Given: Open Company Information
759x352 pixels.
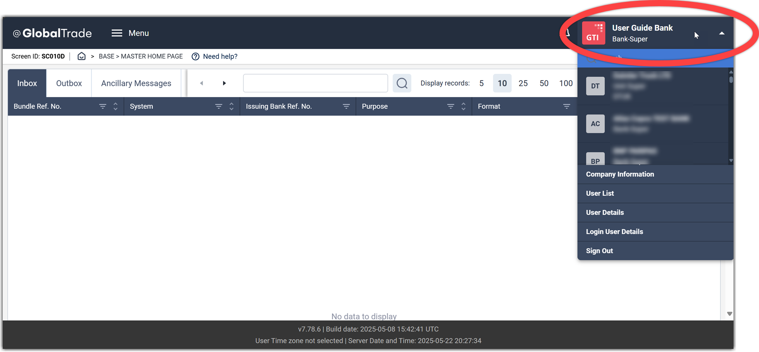Looking at the screenshot, I should (655, 174).
